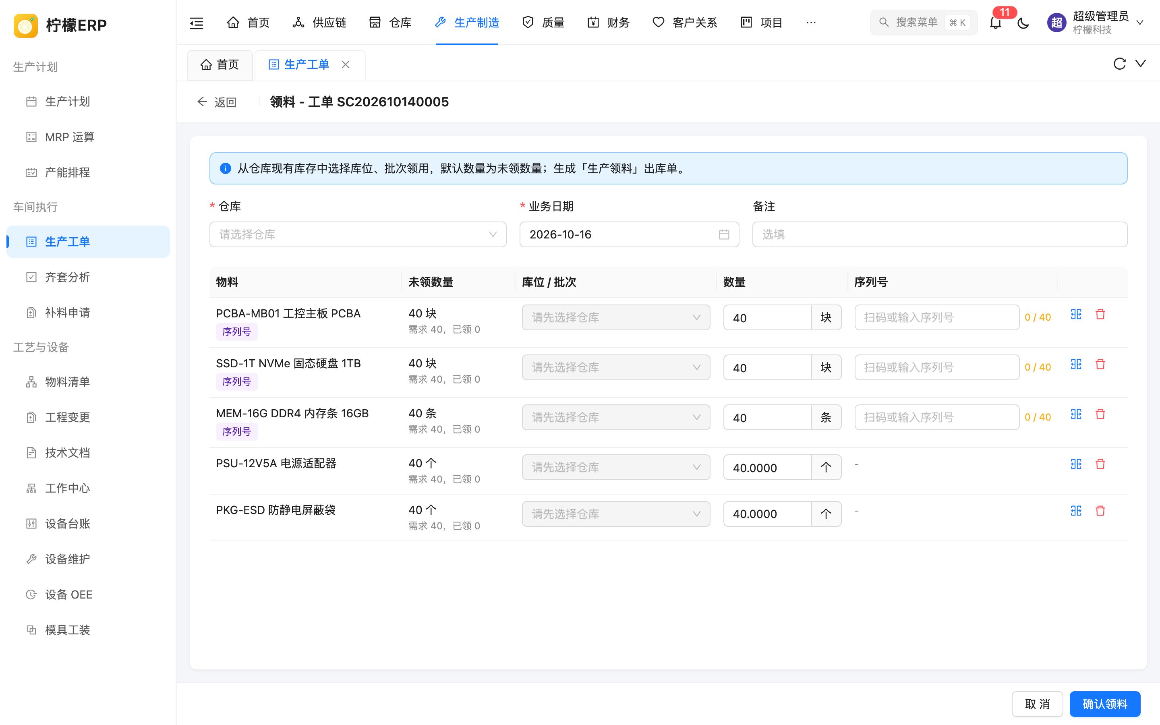Open the notifications bell

click(x=996, y=23)
